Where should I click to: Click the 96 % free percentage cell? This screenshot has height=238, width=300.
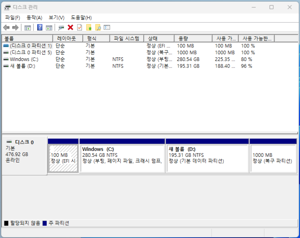click(x=246, y=66)
